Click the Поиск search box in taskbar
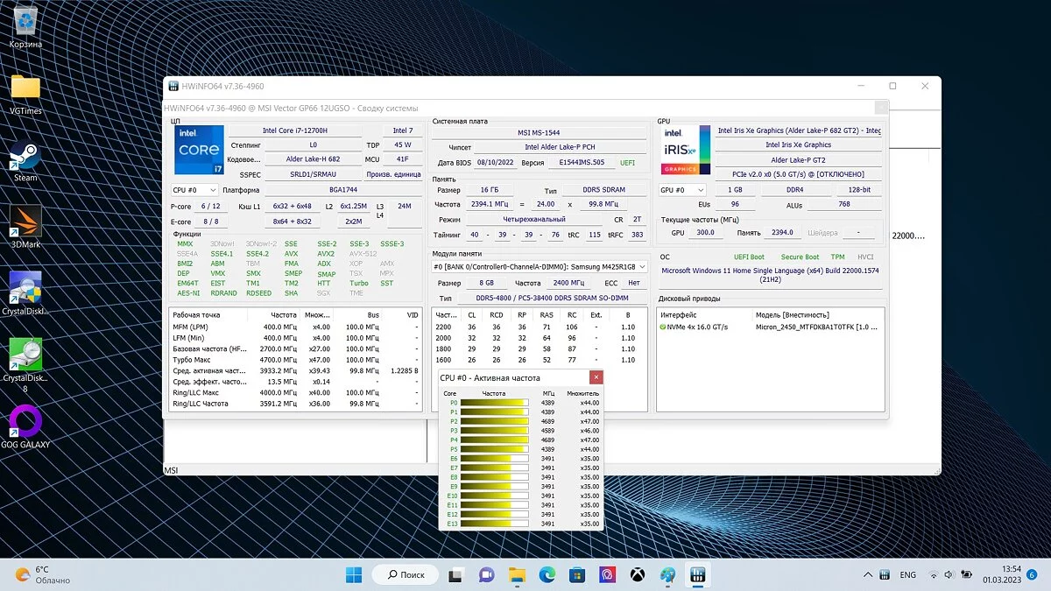1051x591 pixels. click(405, 574)
